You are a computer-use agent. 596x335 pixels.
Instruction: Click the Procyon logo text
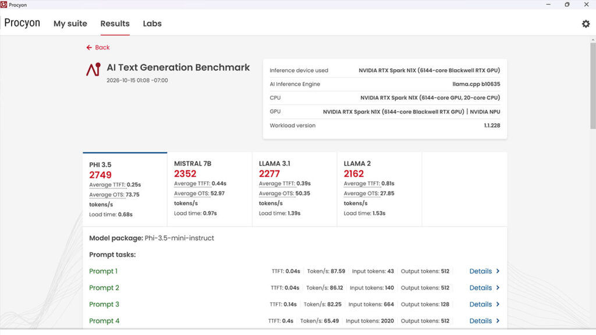22,23
